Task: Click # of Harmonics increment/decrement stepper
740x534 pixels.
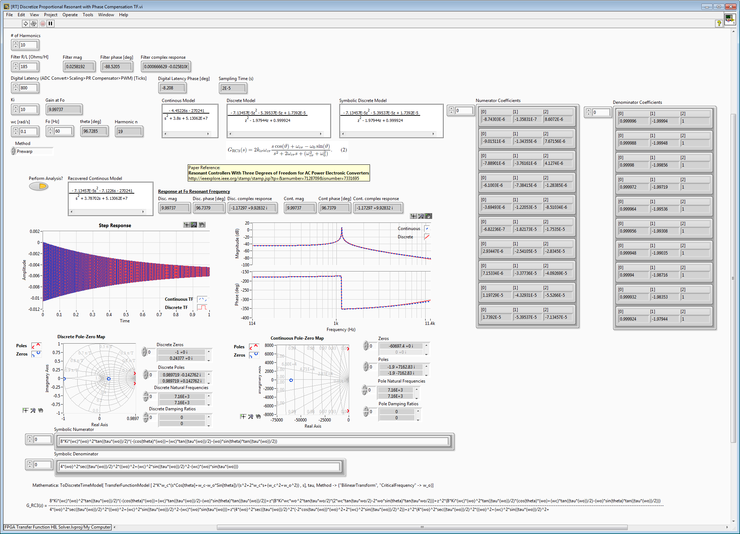Action: 16,45
